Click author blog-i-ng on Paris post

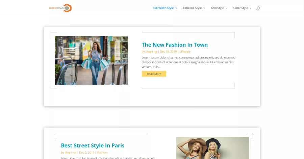pyautogui.click(x=70, y=153)
